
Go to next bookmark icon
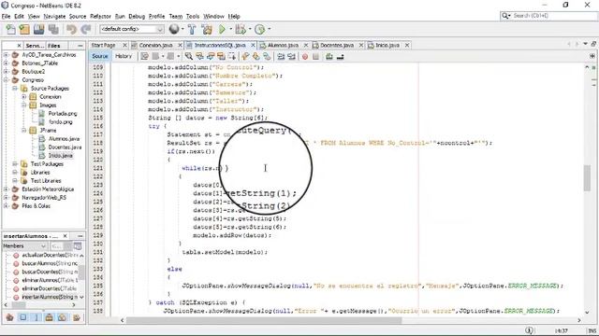tap(256, 56)
